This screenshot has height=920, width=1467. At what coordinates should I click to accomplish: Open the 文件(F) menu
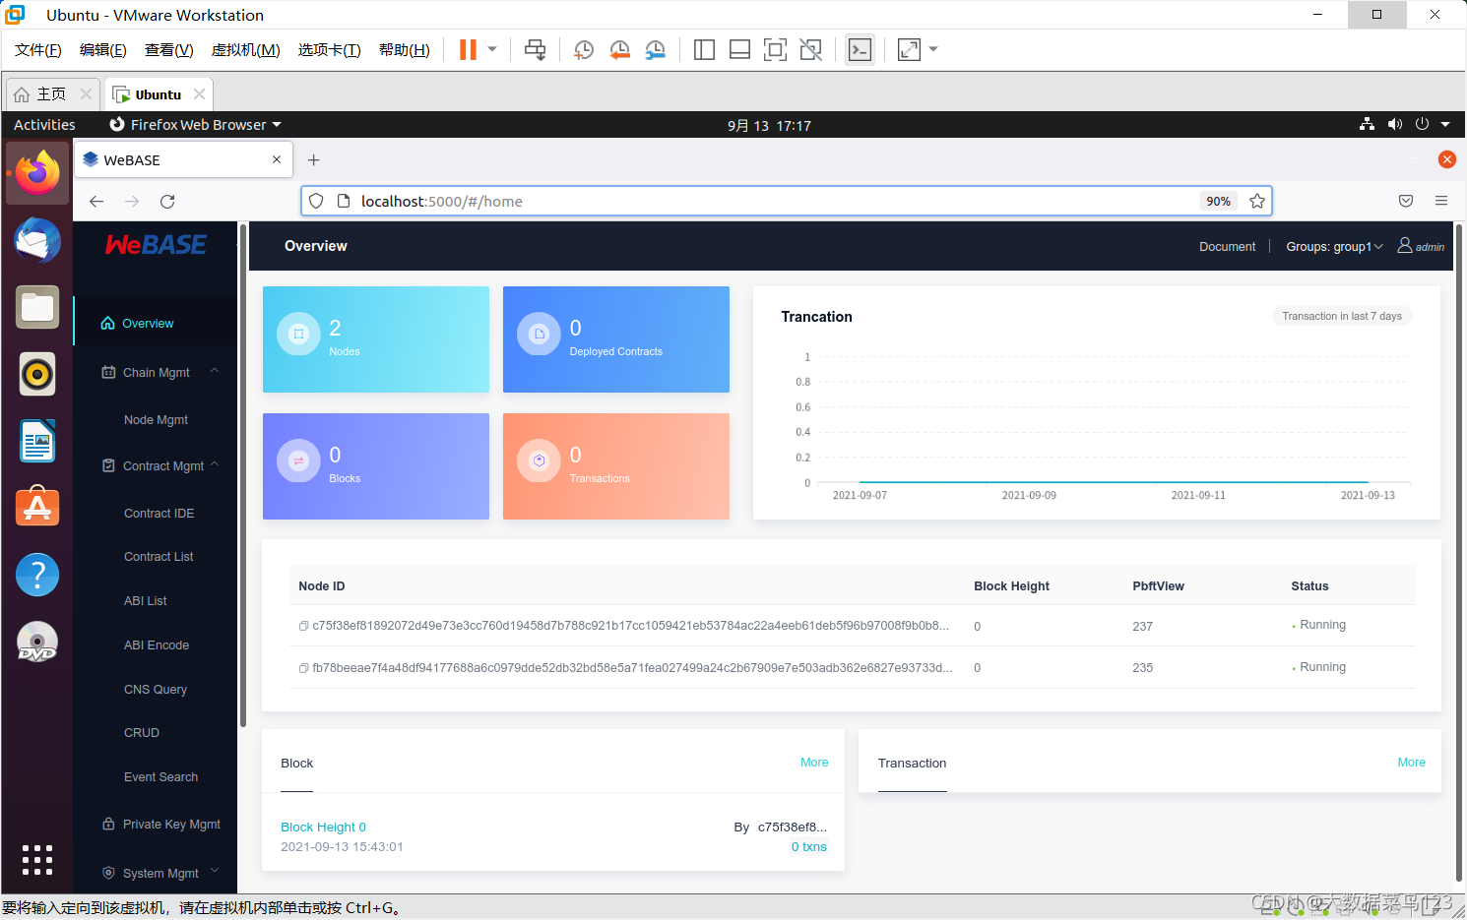coord(38,50)
